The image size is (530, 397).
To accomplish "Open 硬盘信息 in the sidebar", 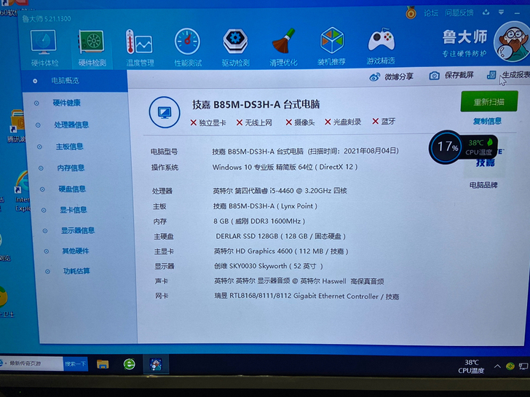I will pyautogui.click(x=72, y=189).
